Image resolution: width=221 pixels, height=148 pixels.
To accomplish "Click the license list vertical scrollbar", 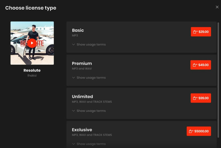I will click(218, 63).
